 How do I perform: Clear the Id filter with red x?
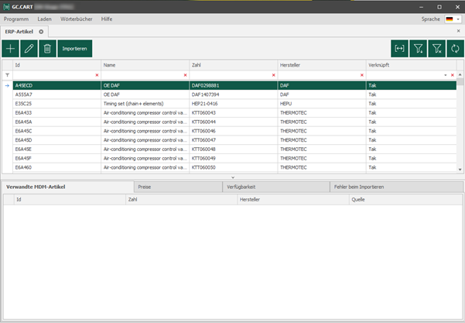point(97,75)
